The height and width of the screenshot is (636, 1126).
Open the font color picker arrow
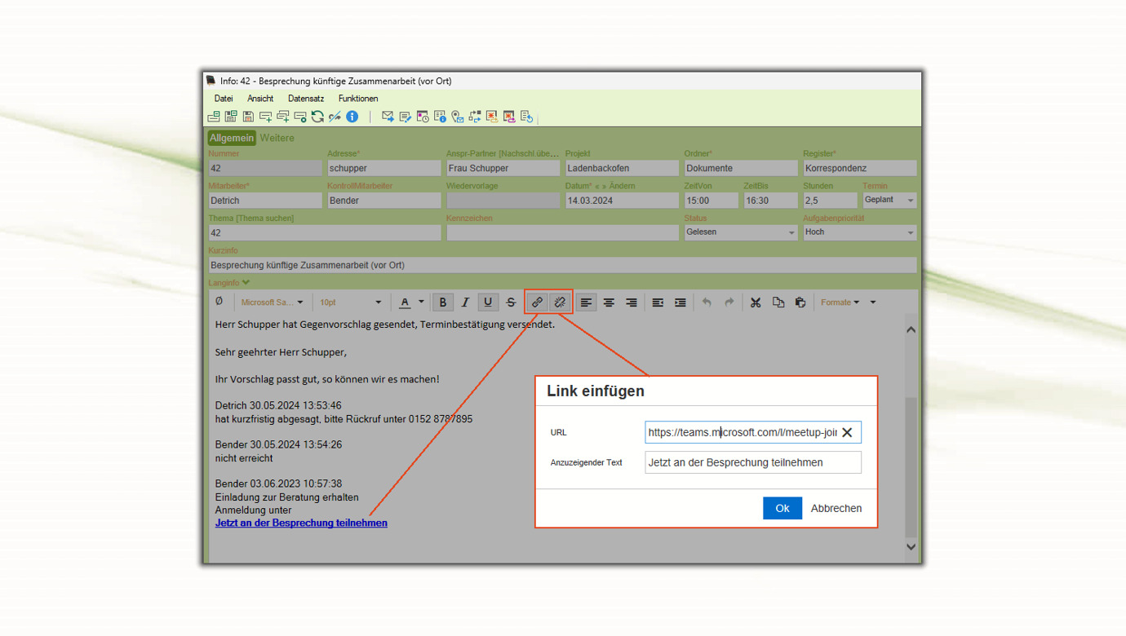(x=422, y=303)
